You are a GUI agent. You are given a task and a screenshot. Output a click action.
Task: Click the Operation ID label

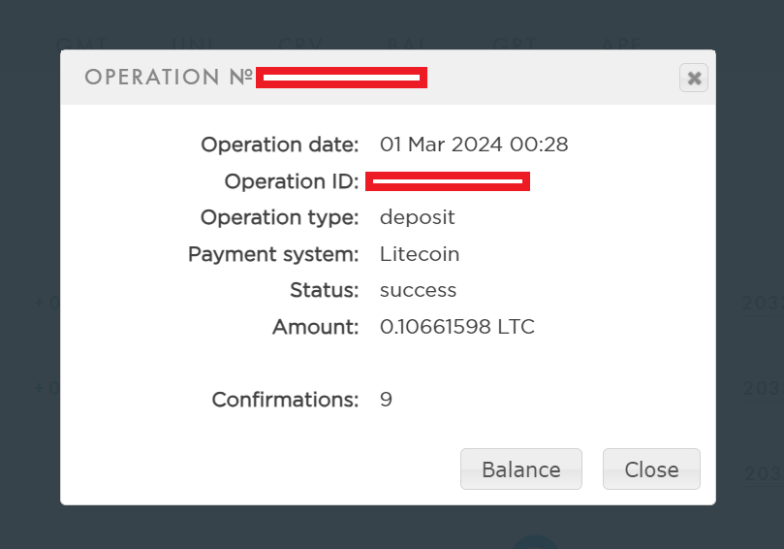coord(291,181)
